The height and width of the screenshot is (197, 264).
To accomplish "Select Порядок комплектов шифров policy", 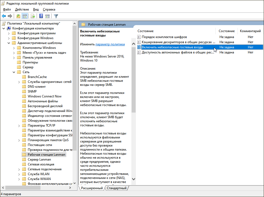I will click(164, 37).
